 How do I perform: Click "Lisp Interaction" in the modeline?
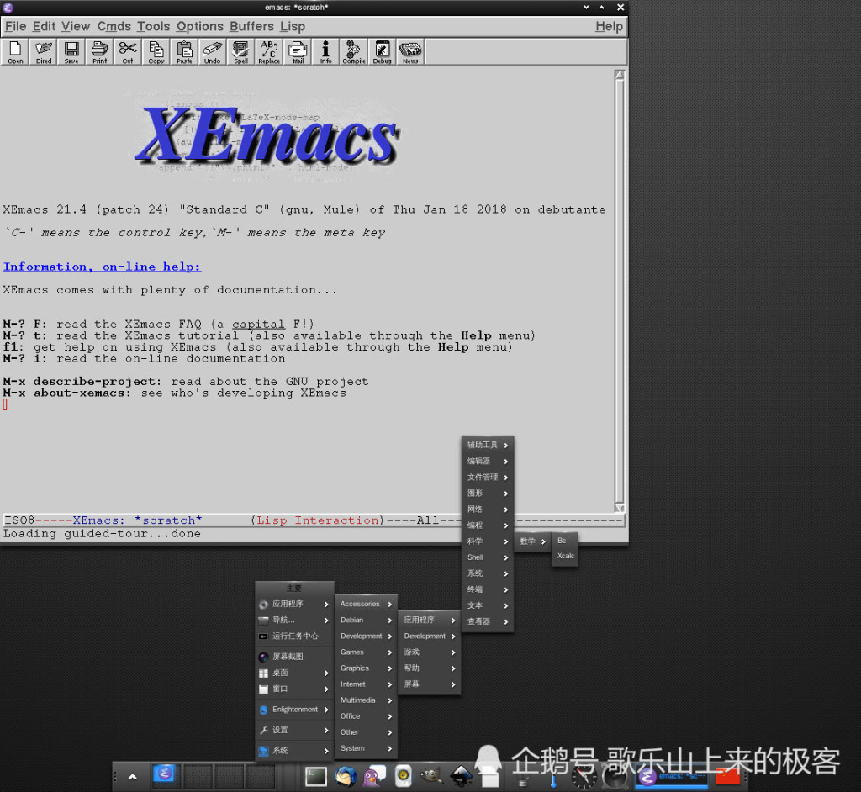click(317, 520)
